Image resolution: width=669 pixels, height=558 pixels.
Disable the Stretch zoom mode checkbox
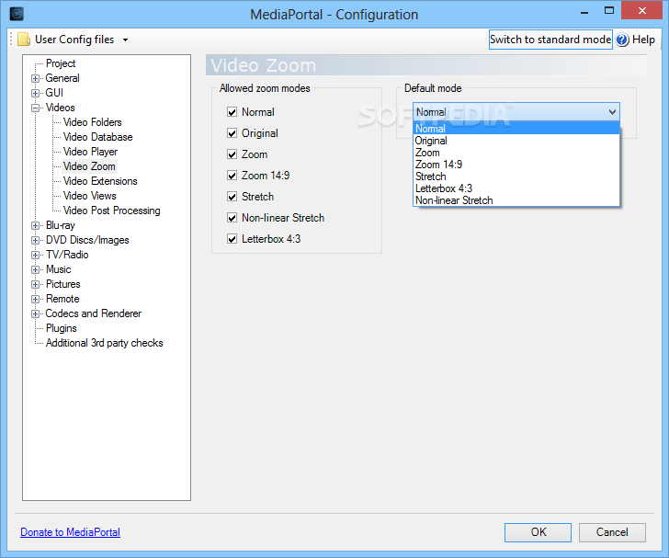(x=232, y=197)
